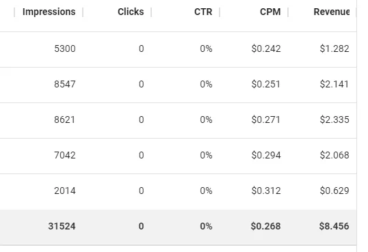Image resolution: width=368 pixels, height=252 pixels.
Task: Click the CTR value in the 7042 row
Action: point(206,155)
